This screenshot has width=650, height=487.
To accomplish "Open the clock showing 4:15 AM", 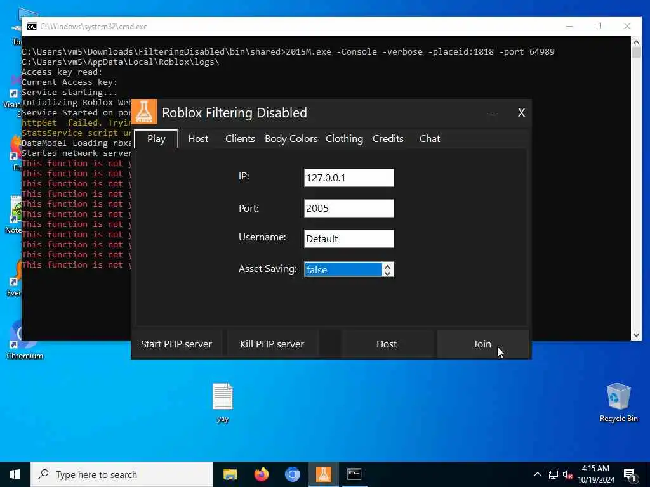I will pyautogui.click(x=595, y=474).
